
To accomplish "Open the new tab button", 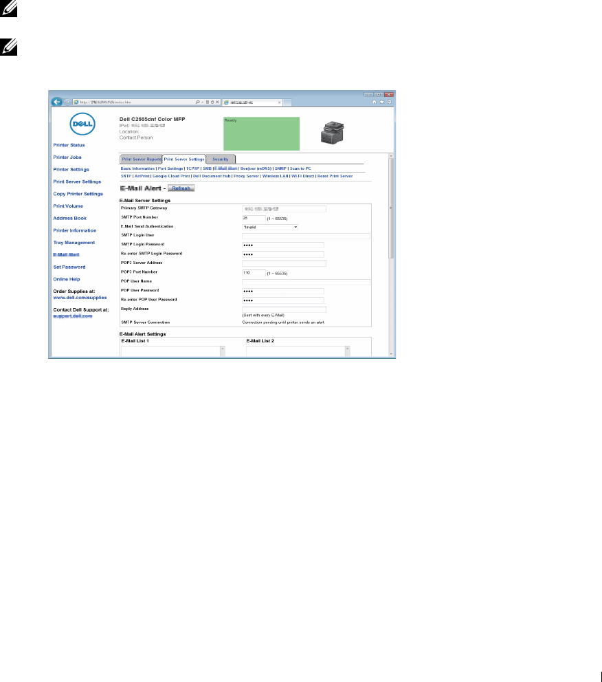I will (288, 102).
